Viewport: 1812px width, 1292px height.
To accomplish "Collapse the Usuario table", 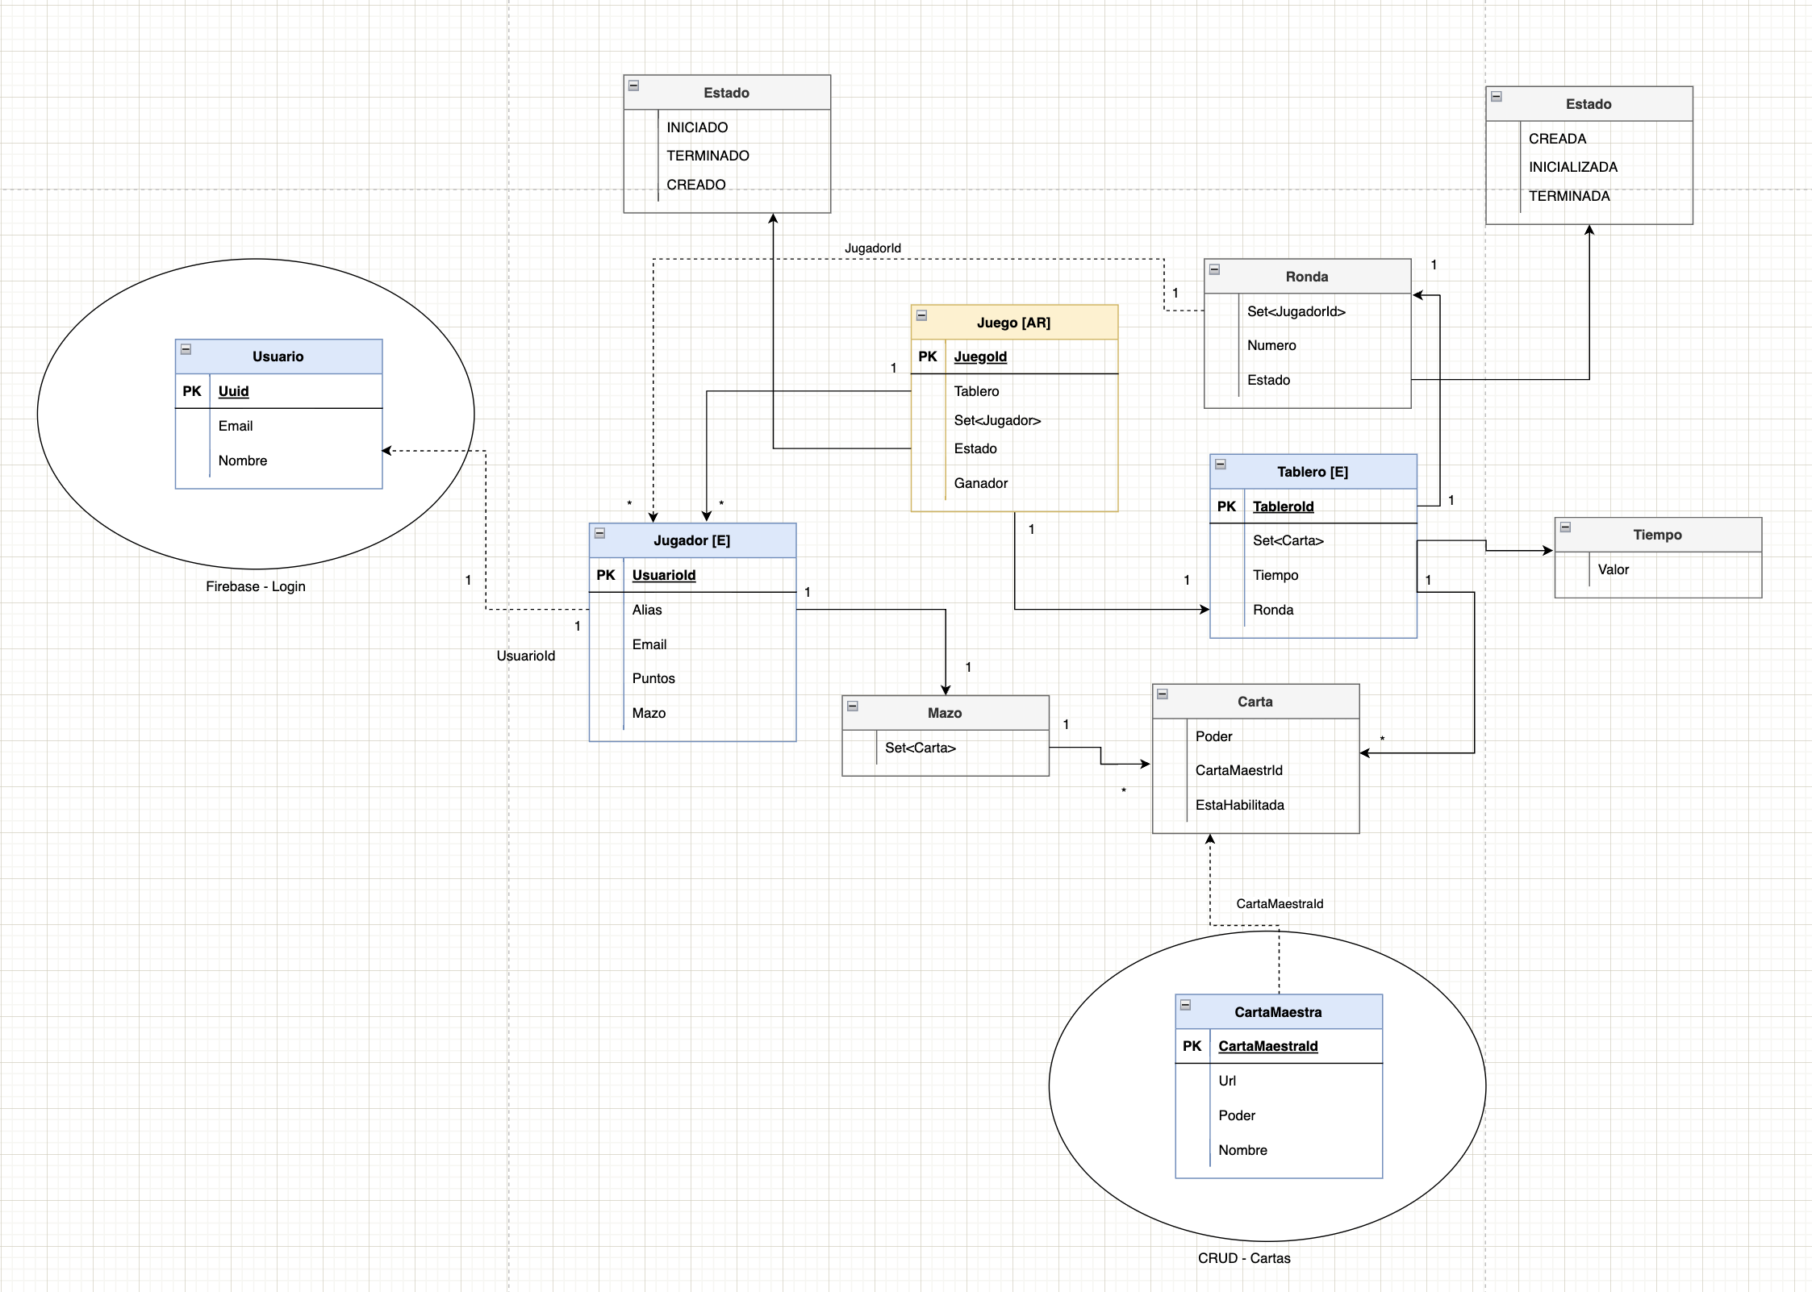I will 186,349.
